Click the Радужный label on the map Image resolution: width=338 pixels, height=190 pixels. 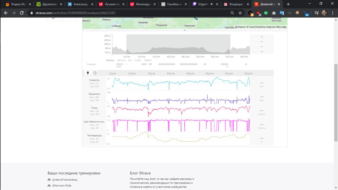[162, 25]
